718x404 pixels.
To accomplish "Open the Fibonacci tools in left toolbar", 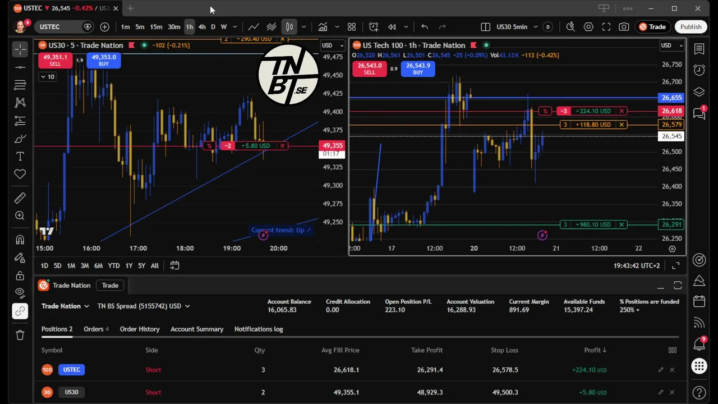I will [20, 85].
